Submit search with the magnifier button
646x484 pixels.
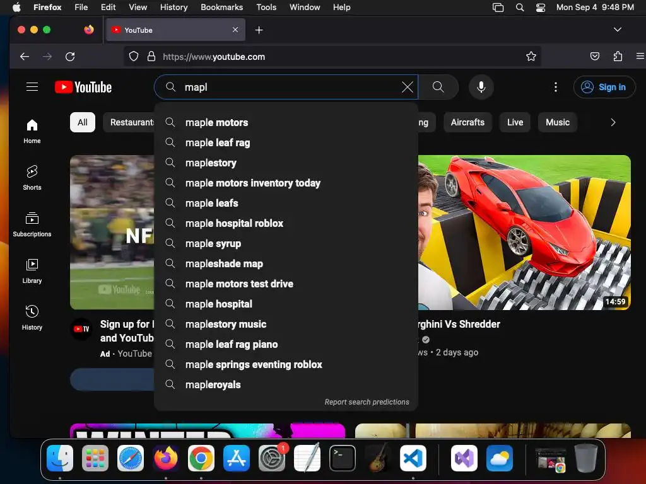438,87
